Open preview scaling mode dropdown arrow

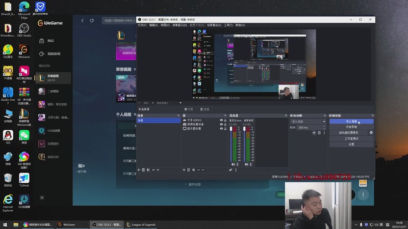(x=181, y=103)
